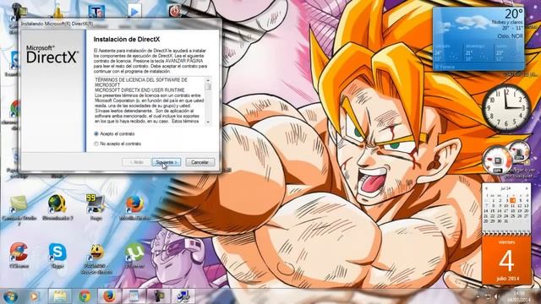Viewport: 541px width, 304px height.
Task: Open File Explorer from the taskbar
Action: (x=60, y=296)
